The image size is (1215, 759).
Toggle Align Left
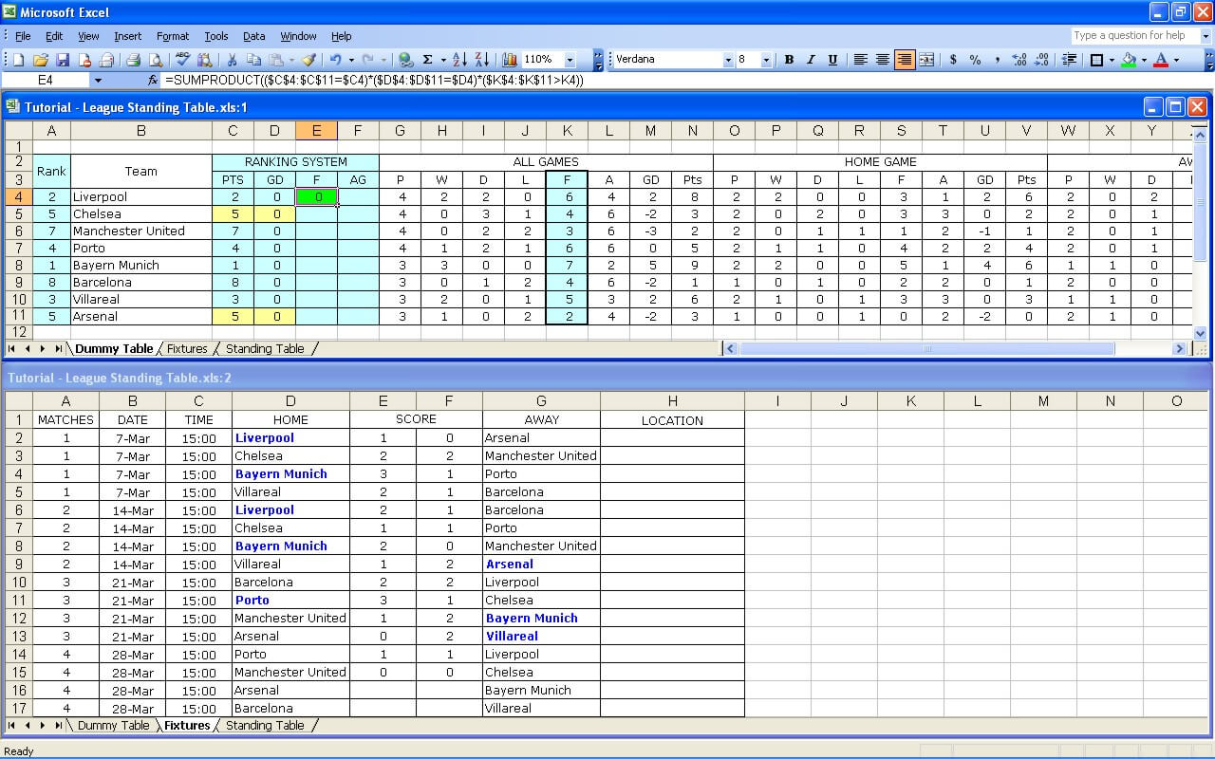860,60
